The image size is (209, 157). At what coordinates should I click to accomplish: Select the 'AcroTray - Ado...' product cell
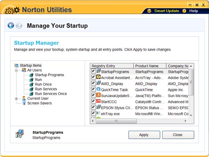coord(149,78)
